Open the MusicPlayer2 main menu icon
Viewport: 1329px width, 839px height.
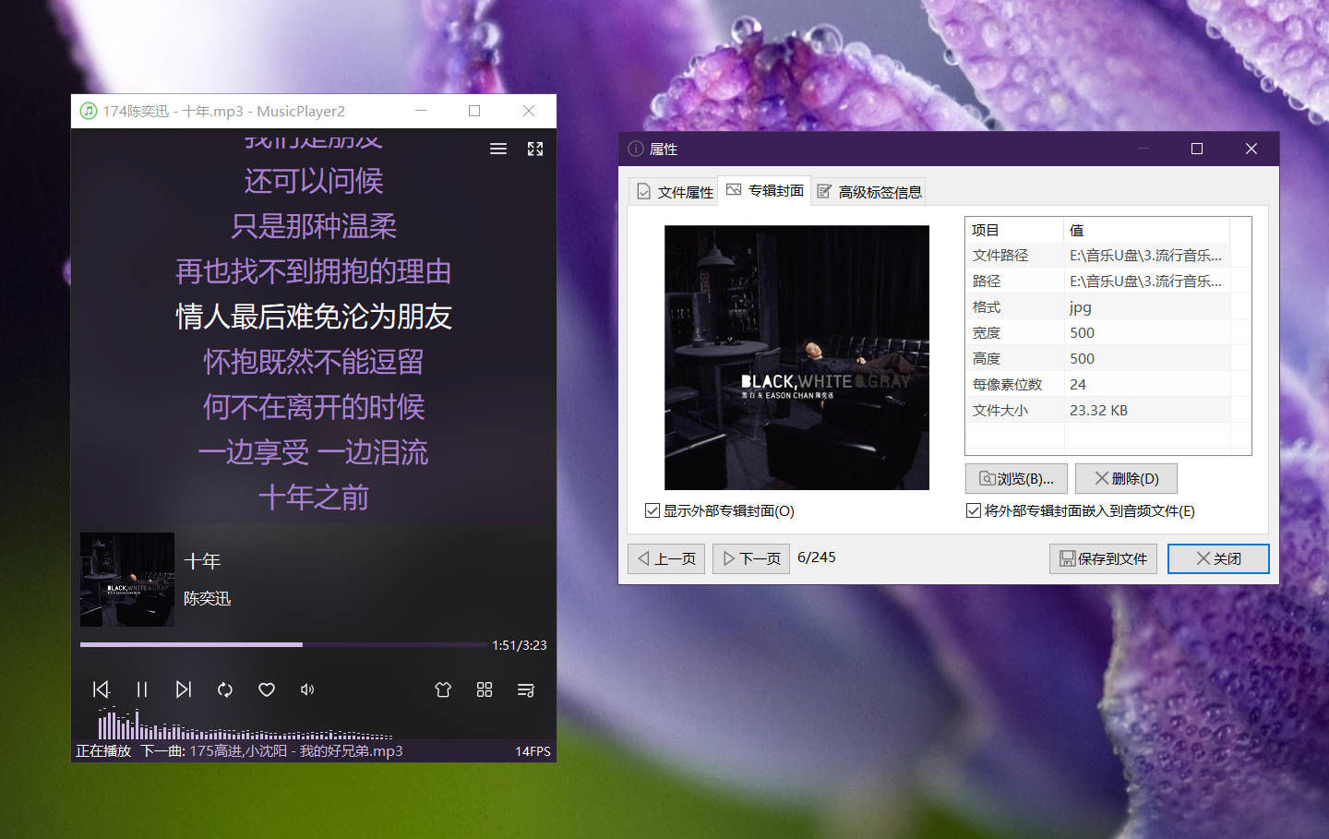coord(498,149)
